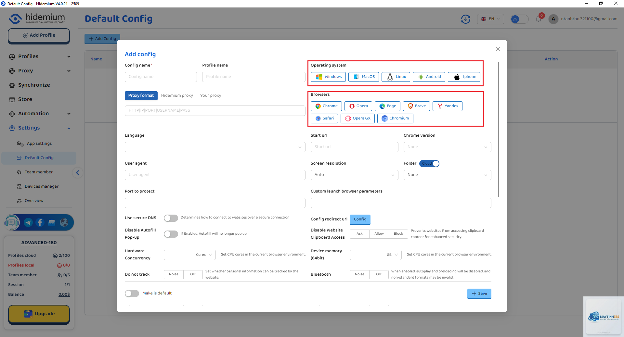This screenshot has width=624, height=337.
Task: Switch the Folder Cloud toggle
Action: pyautogui.click(x=429, y=164)
